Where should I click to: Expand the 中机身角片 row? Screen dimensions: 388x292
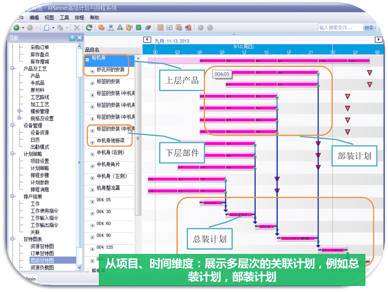coord(92,166)
